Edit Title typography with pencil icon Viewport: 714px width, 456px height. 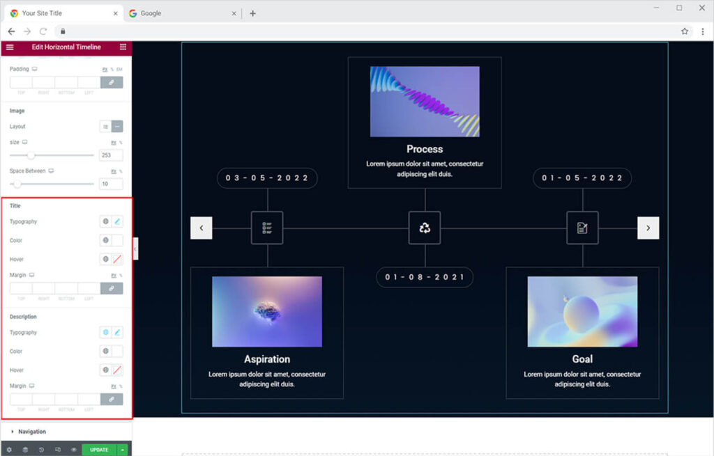[x=117, y=221]
